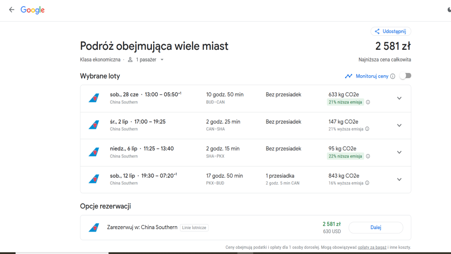Expand the SHA–PKX flight details
The width and height of the screenshot is (451, 254).
(x=399, y=152)
